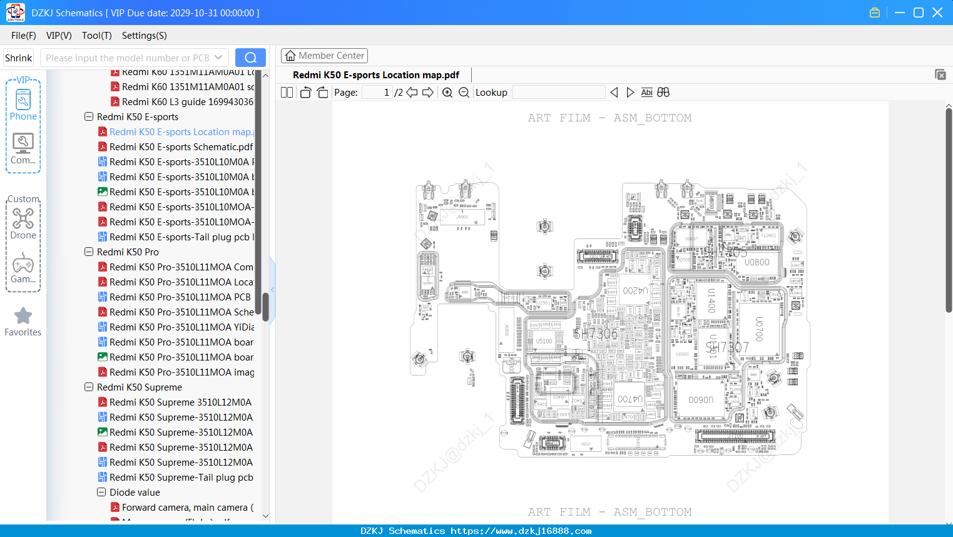Find next lookup result triangle
The width and height of the screenshot is (953, 537).
(630, 93)
